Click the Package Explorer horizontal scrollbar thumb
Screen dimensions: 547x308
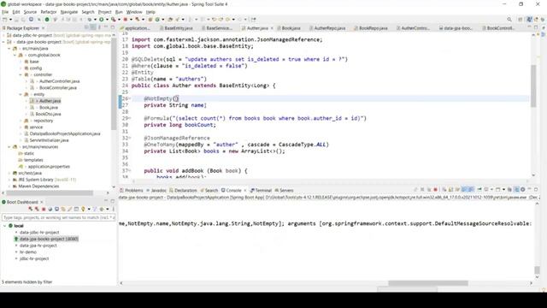(50, 192)
